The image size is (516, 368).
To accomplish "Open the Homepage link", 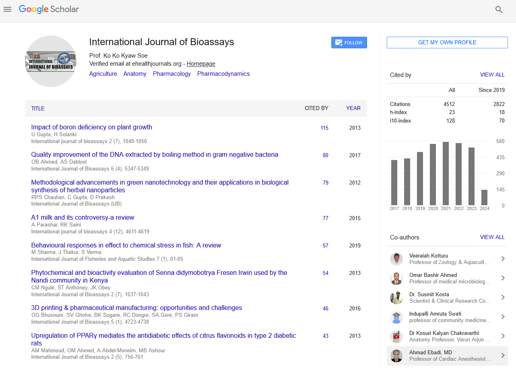I will (x=201, y=64).
